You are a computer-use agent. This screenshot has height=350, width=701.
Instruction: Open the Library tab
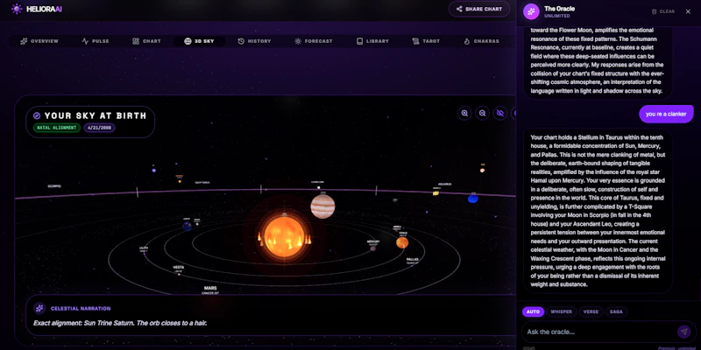point(372,41)
